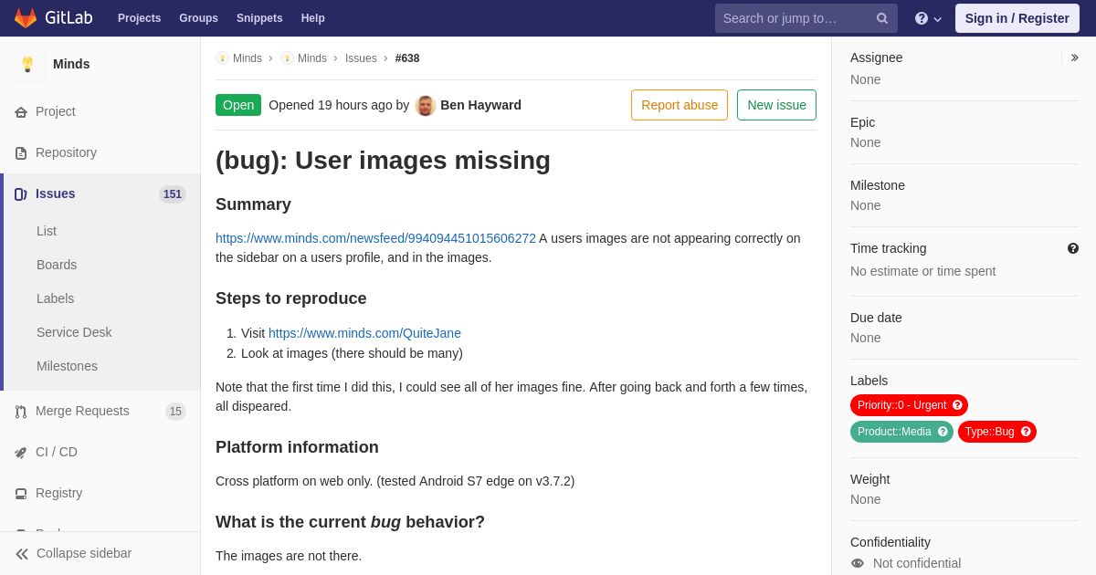Image resolution: width=1096 pixels, height=575 pixels.
Task: Click Ben Hayward's avatar image
Action: coord(426,105)
